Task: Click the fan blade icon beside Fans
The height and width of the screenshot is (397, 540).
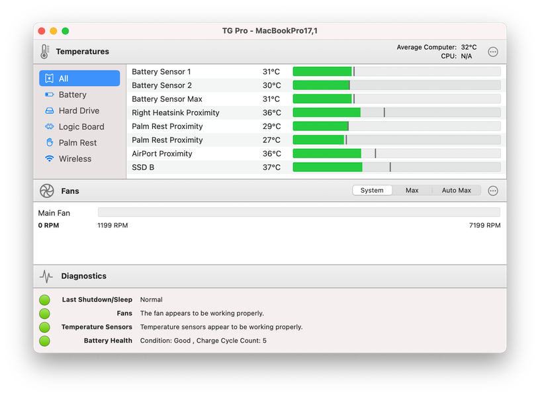Action: pyautogui.click(x=47, y=191)
